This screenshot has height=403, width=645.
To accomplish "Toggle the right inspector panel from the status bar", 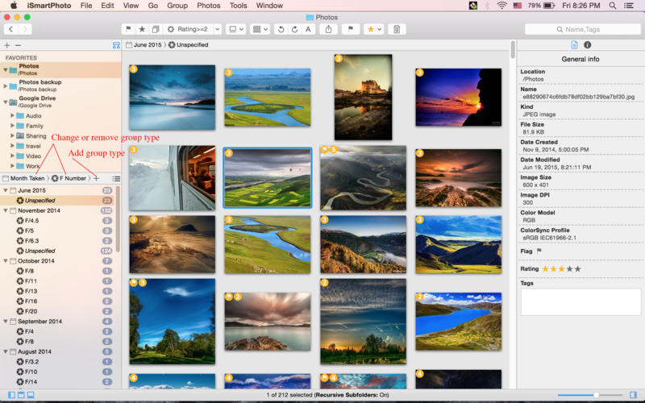I will pyautogui.click(x=633, y=395).
